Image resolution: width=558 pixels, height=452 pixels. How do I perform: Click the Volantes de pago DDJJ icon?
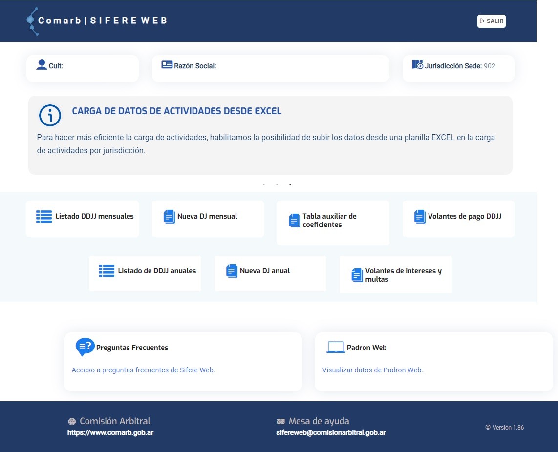pyautogui.click(x=419, y=216)
